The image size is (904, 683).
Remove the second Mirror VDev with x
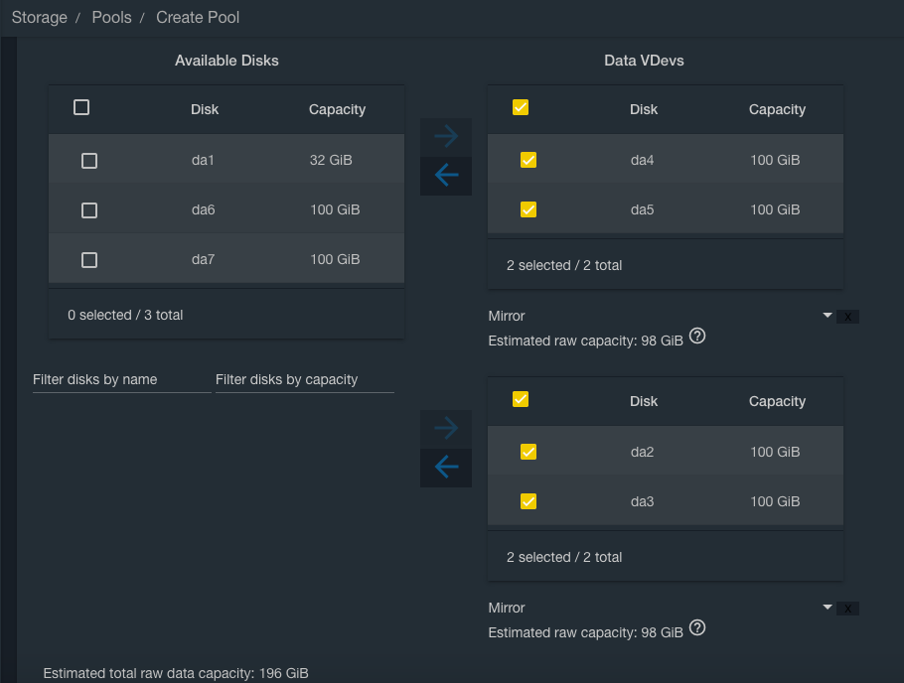coord(847,609)
